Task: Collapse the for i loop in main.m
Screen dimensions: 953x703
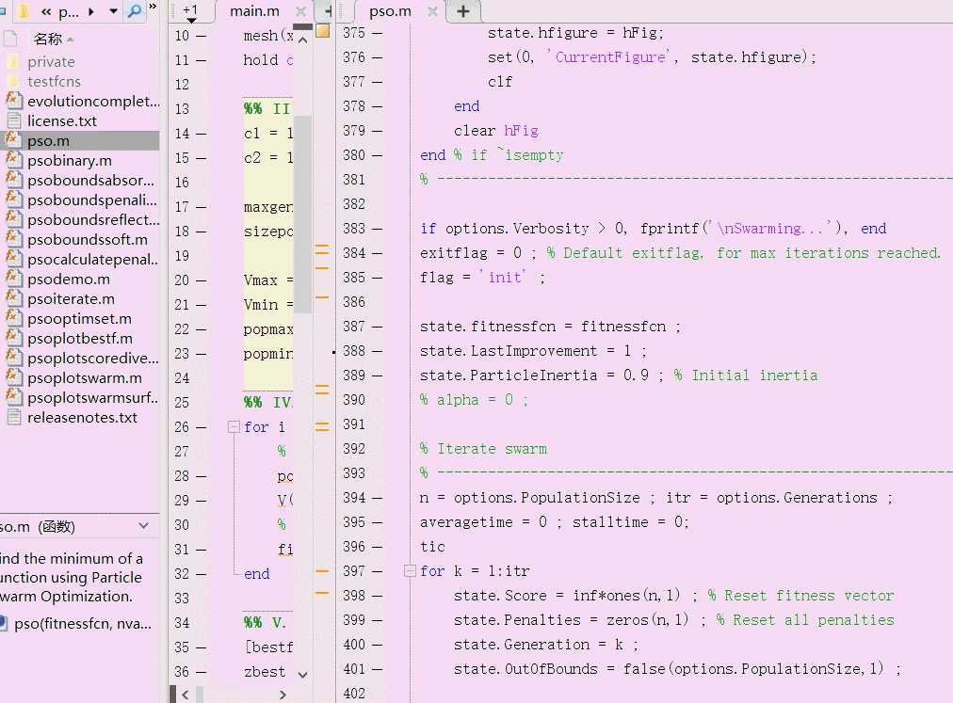Action: [x=234, y=427]
